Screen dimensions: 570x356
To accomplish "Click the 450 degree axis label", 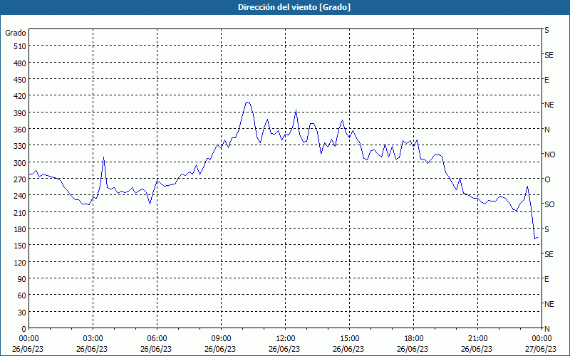I will click(x=21, y=80).
